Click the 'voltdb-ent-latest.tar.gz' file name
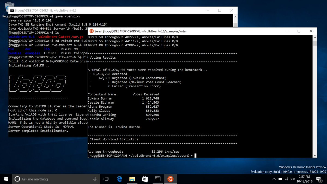 click(61, 37)
